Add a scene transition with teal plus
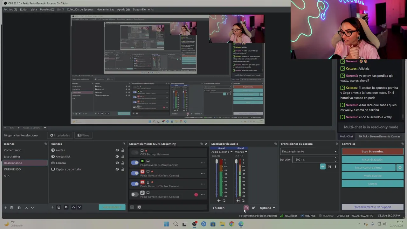The image size is (407, 229). [323, 166]
